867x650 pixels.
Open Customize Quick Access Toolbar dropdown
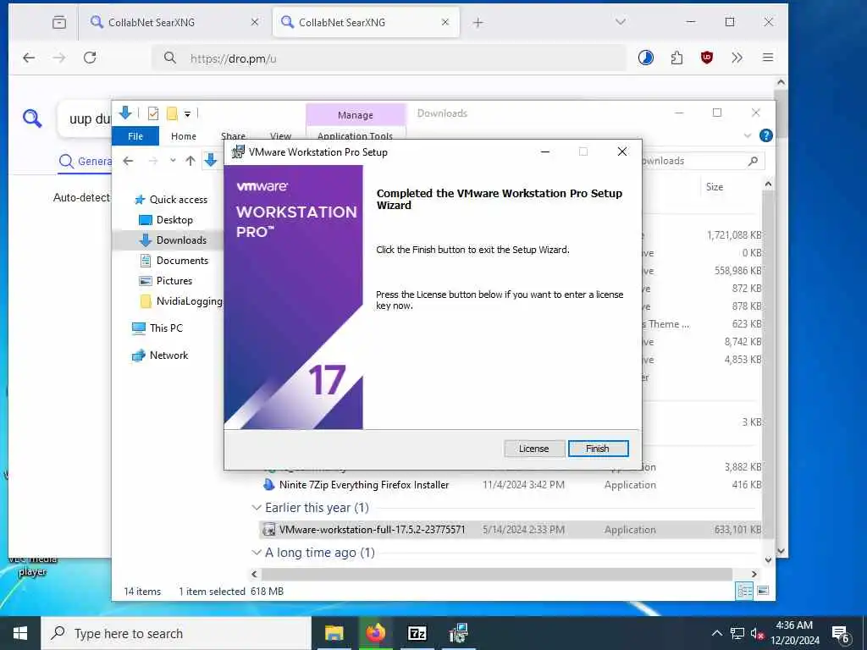click(187, 114)
